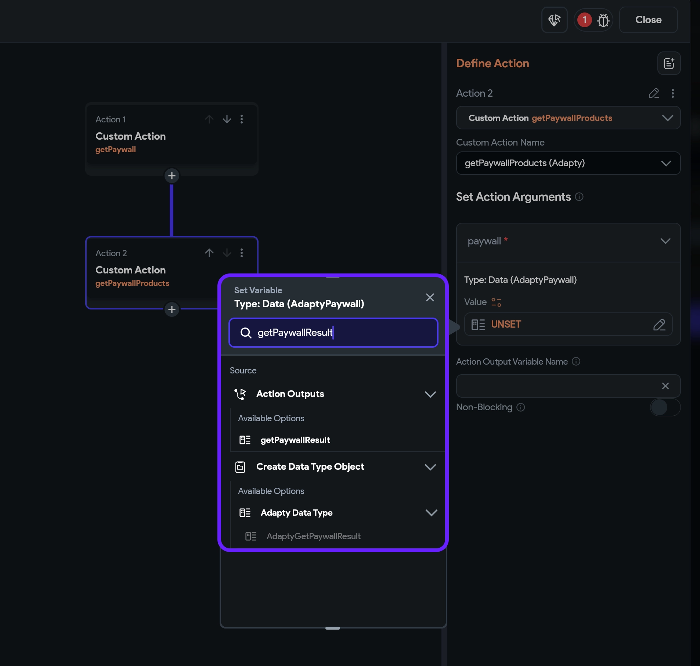The image size is (700, 666).
Task: Click the pencil icon to rename Action 2
Action: [x=654, y=93]
